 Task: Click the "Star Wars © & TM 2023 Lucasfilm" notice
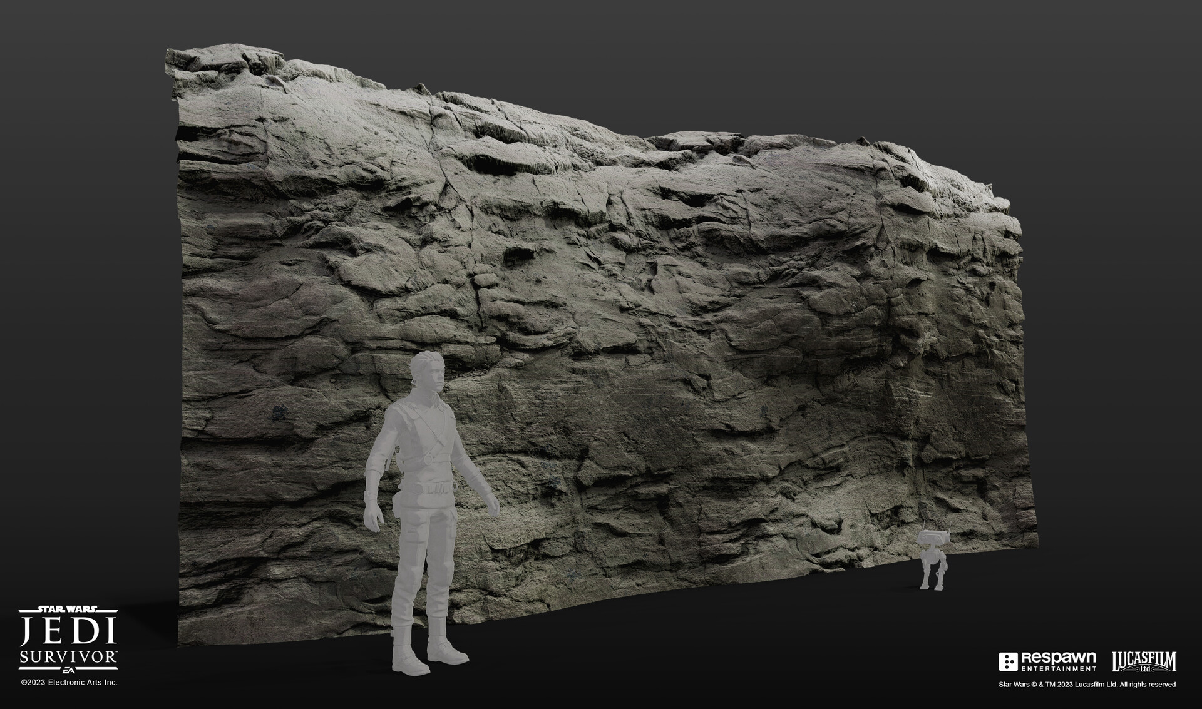1087,685
